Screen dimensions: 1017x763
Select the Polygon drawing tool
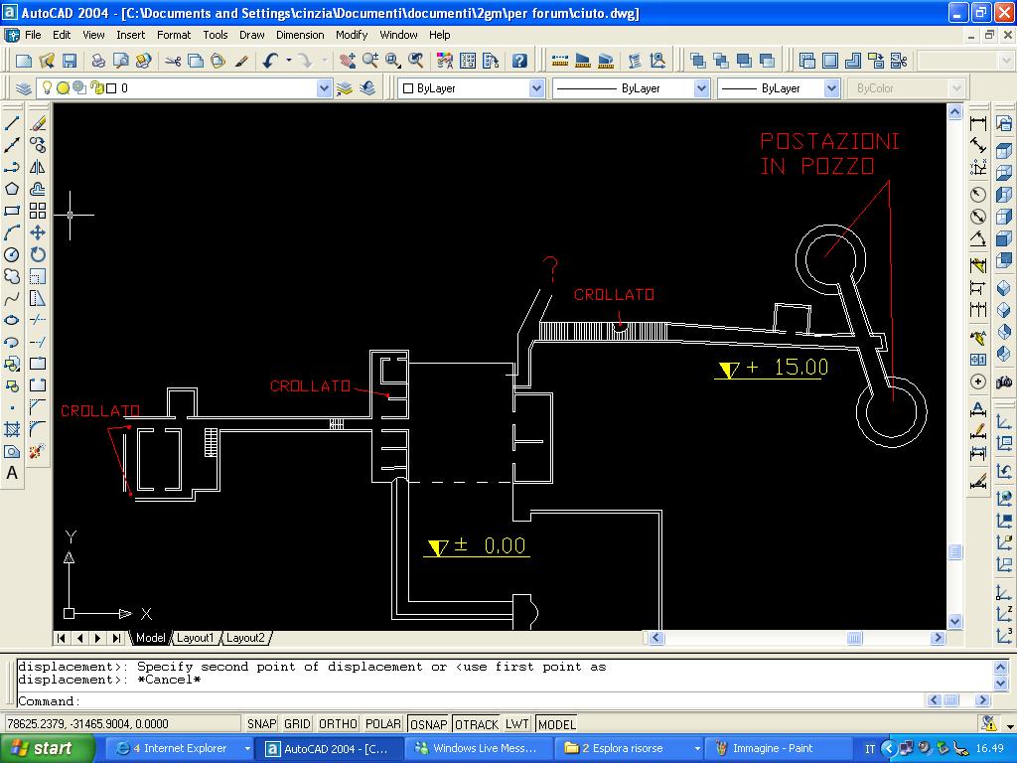coord(13,189)
